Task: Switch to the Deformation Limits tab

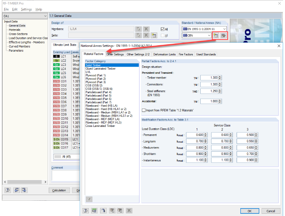Action: coord(164,54)
